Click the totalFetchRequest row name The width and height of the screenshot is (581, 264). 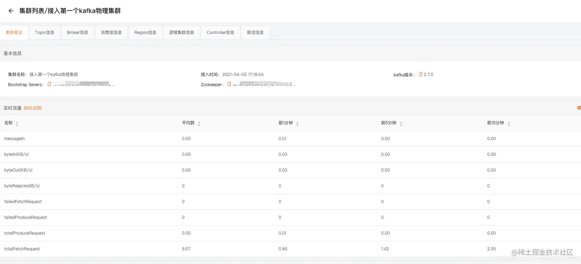click(x=22, y=249)
